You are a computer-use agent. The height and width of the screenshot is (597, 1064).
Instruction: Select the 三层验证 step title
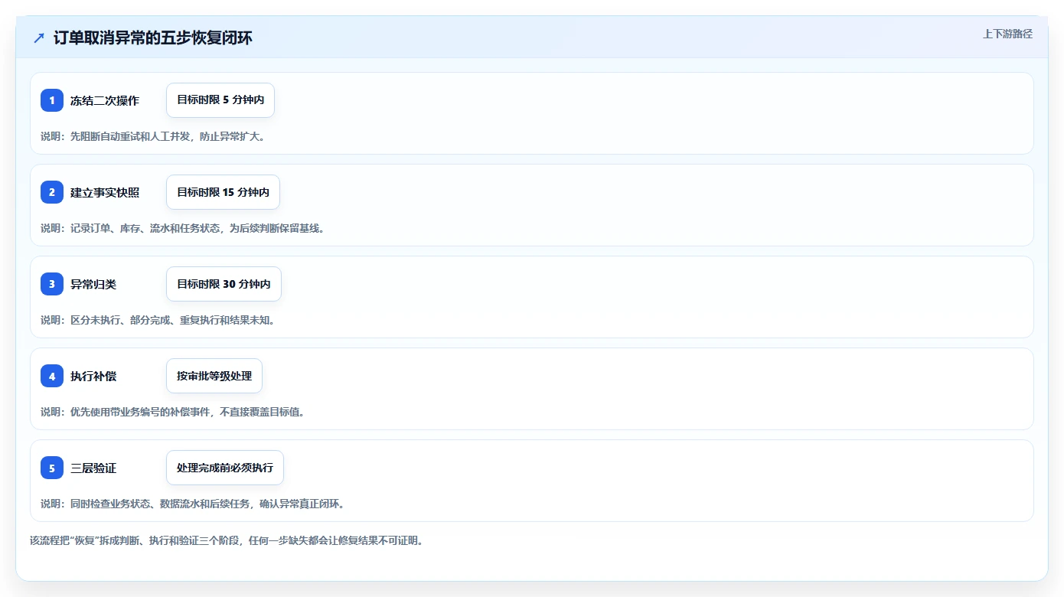(93, 468)
